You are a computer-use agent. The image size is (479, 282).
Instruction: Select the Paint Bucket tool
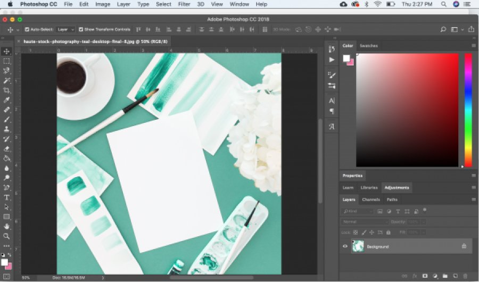coord(6,158)
